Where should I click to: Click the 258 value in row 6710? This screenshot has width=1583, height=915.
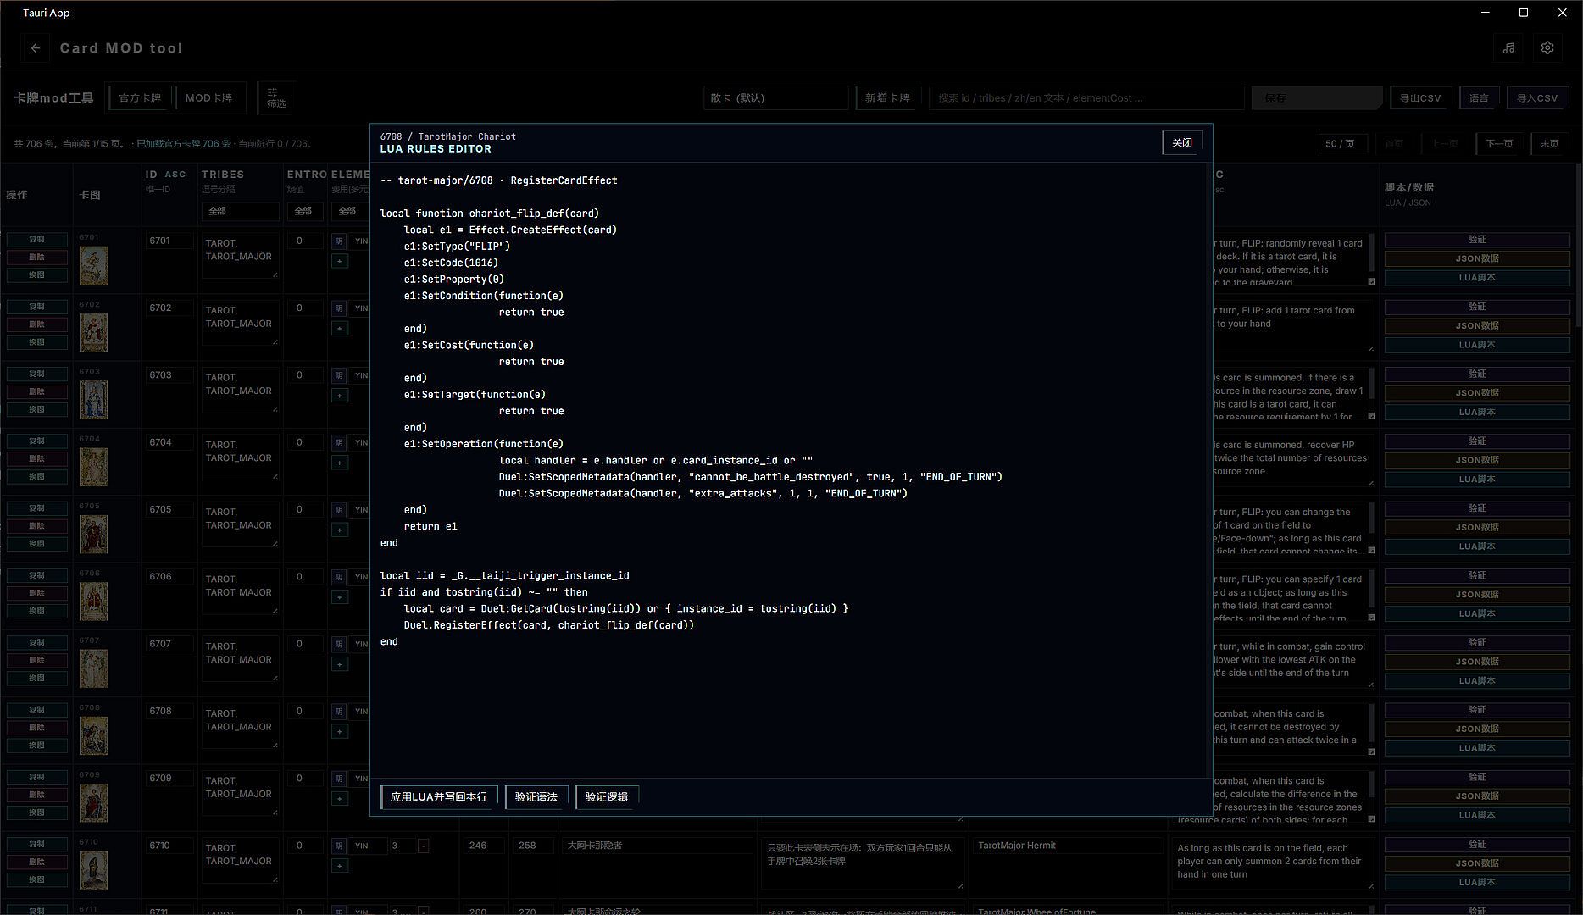click(x=533, y=846)
